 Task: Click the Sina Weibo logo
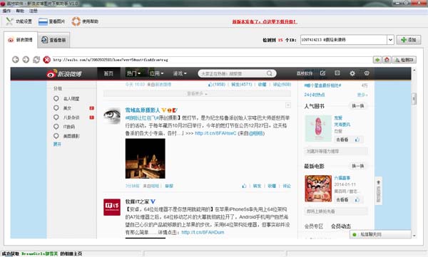[x=64, y=73]
